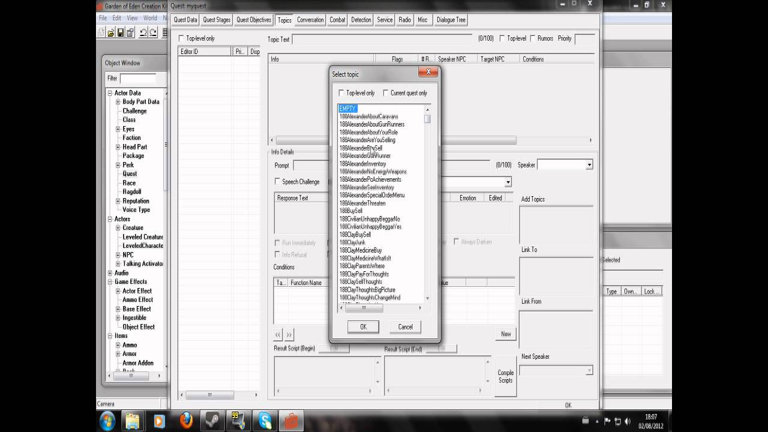Open the media player taskbar icon
The height and width of the screenshot is (432, 768).
[x=159, y=421]
